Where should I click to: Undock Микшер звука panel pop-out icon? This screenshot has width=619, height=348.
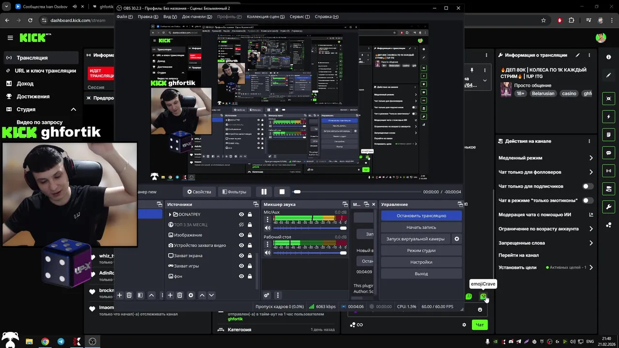345,204
